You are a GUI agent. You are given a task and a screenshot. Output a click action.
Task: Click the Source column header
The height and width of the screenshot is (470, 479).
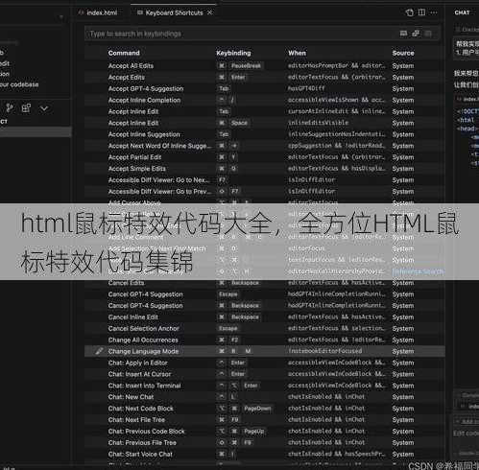click(403, 53)
